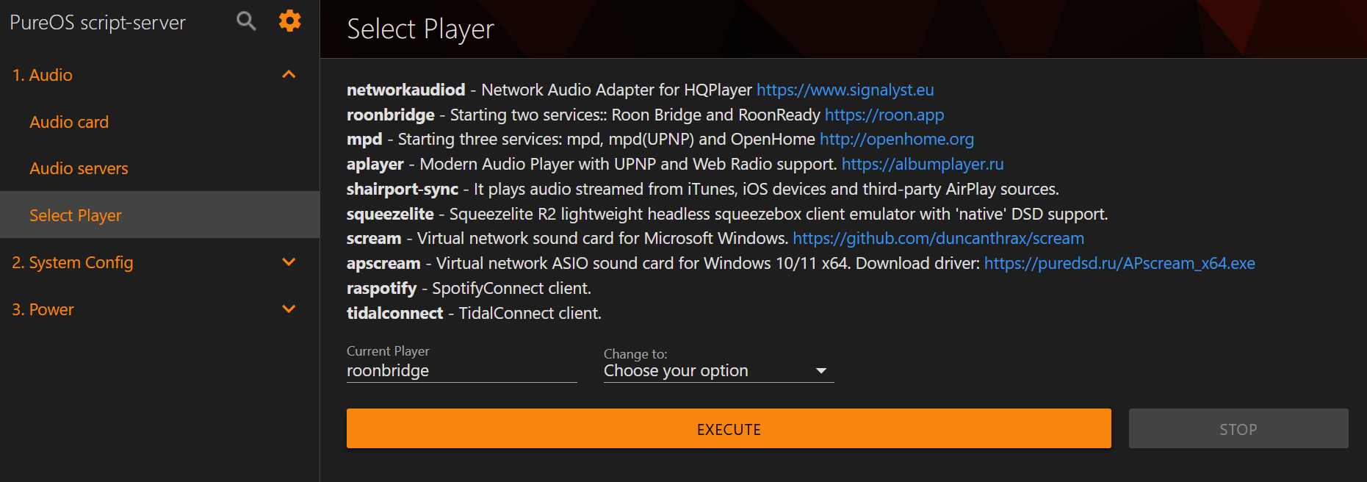The height and width of the screenshot is (482, 1367).
Task: Expand the 3. Power section chevron
Action: click(x=289, y=309)
